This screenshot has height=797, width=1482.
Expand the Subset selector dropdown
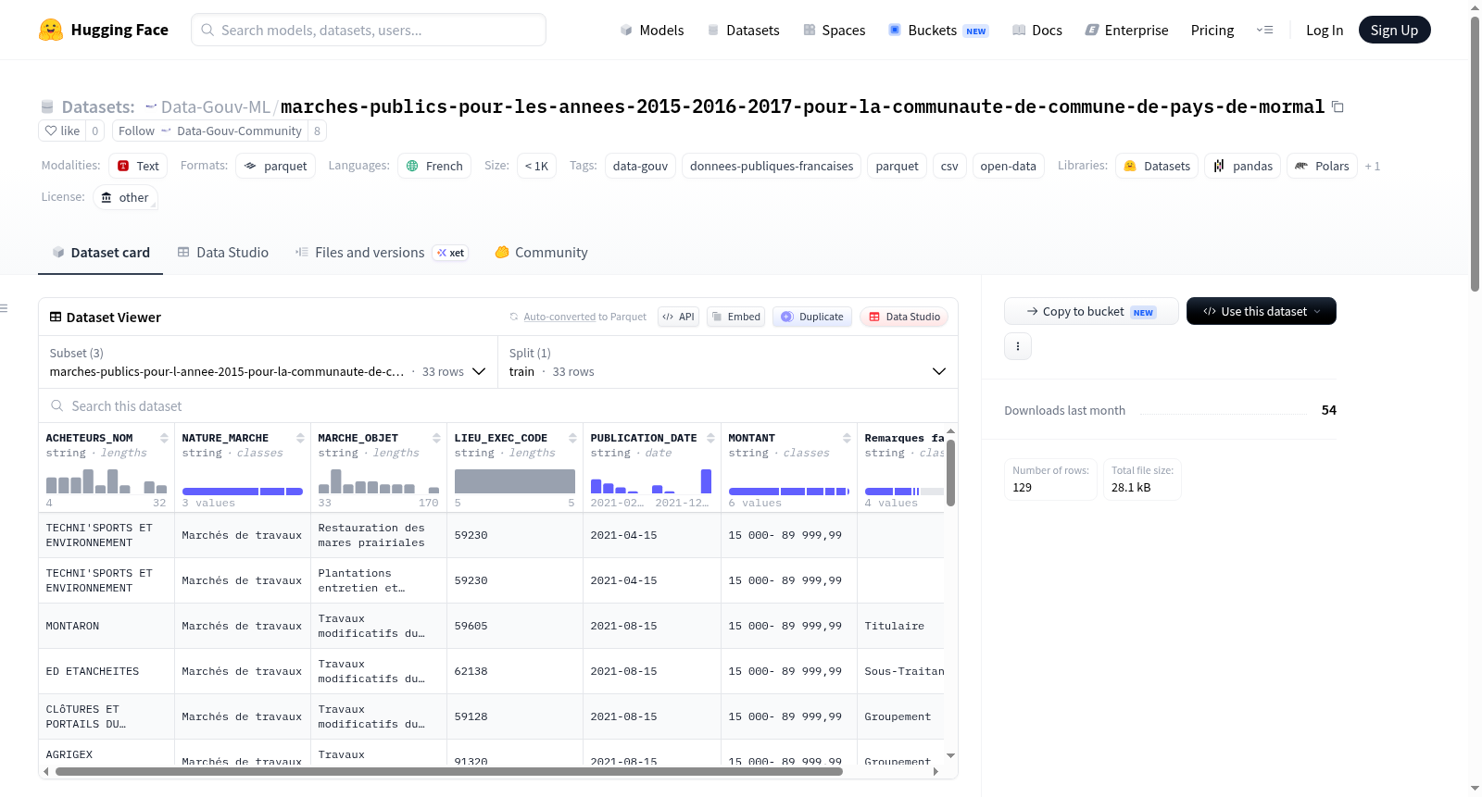268,362
